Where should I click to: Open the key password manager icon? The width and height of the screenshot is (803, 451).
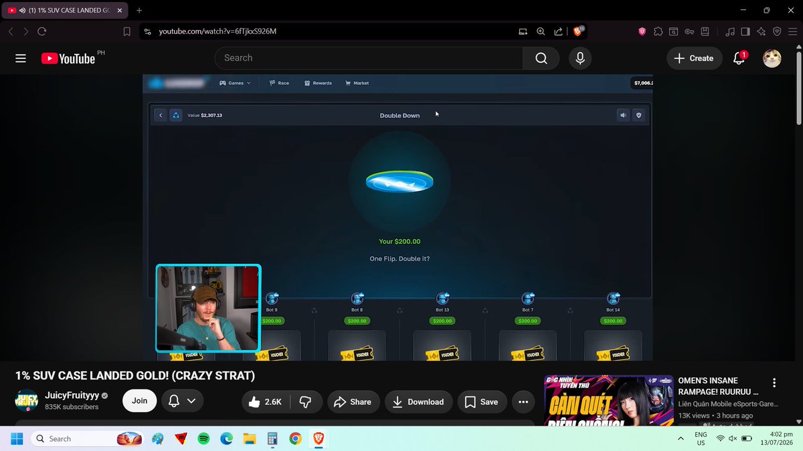(x=689, y=31)
